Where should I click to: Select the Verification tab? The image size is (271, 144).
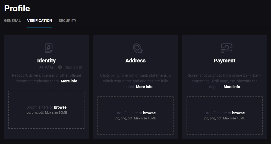pyautogui.click(x=40, y=21)
